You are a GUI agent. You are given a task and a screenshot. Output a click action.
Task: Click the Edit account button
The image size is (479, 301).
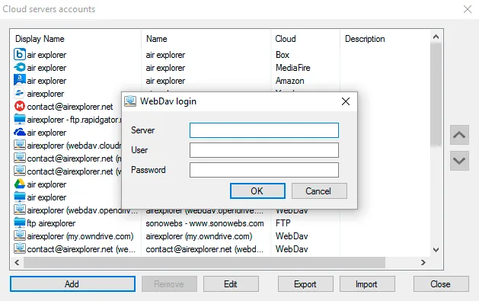click(x=231, y=284)
